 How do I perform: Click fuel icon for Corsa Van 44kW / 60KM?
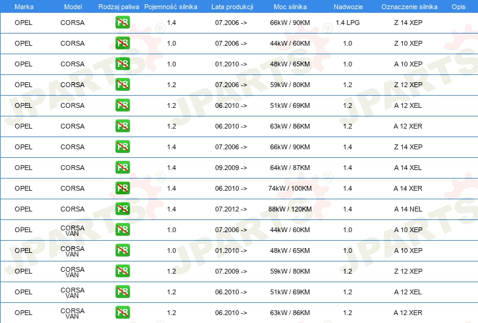tap(123, 230)
